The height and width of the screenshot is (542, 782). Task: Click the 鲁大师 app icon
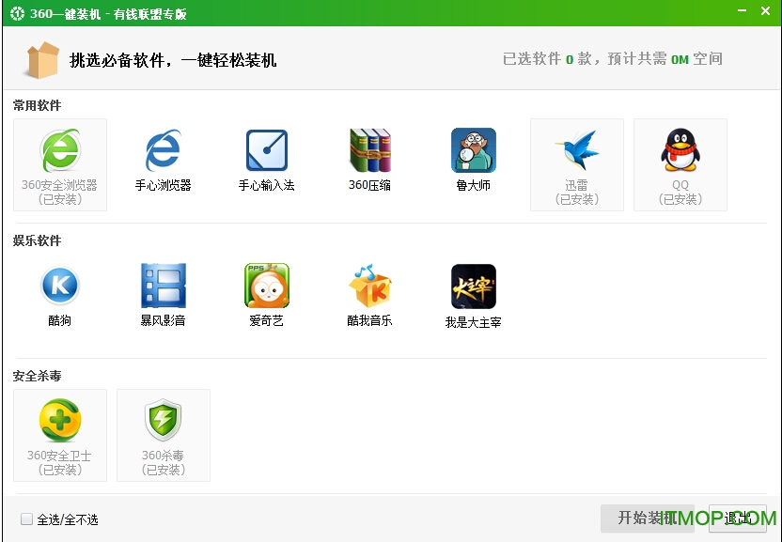[474, 150]
